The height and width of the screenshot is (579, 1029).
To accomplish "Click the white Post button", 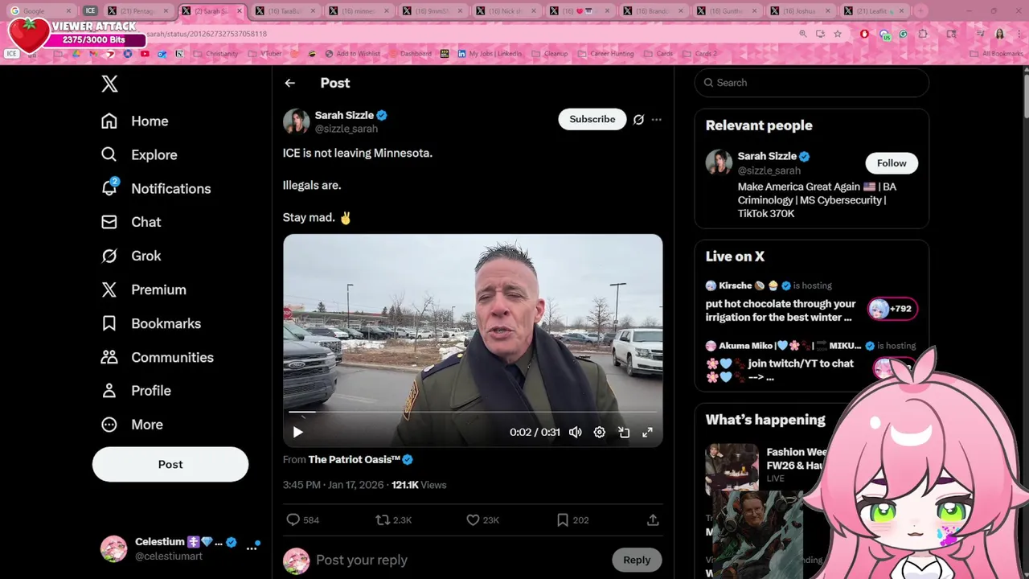I will [170, 464].
